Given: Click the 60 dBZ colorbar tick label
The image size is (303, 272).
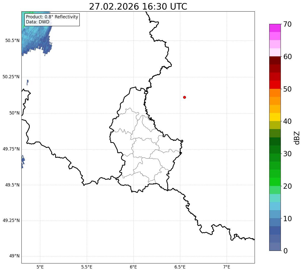Looking at the screenshot, I should click(287, 57).
